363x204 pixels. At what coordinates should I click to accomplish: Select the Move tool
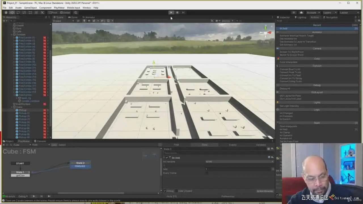pos(12,12)
